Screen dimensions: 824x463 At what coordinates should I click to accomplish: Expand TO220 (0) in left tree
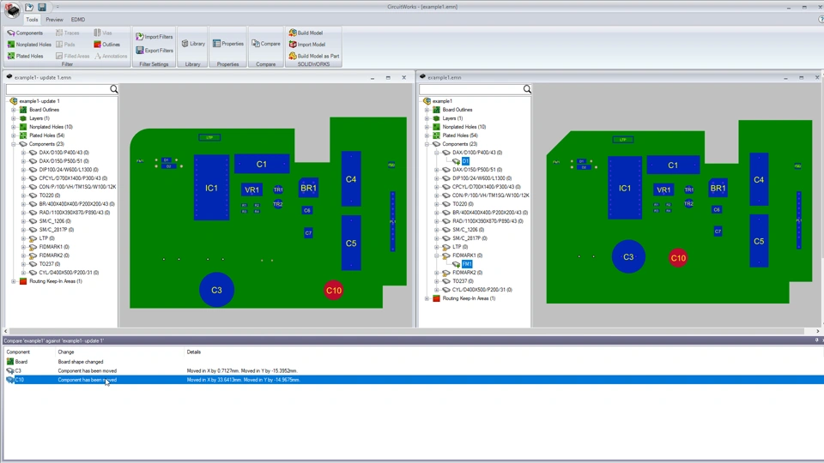23,195
